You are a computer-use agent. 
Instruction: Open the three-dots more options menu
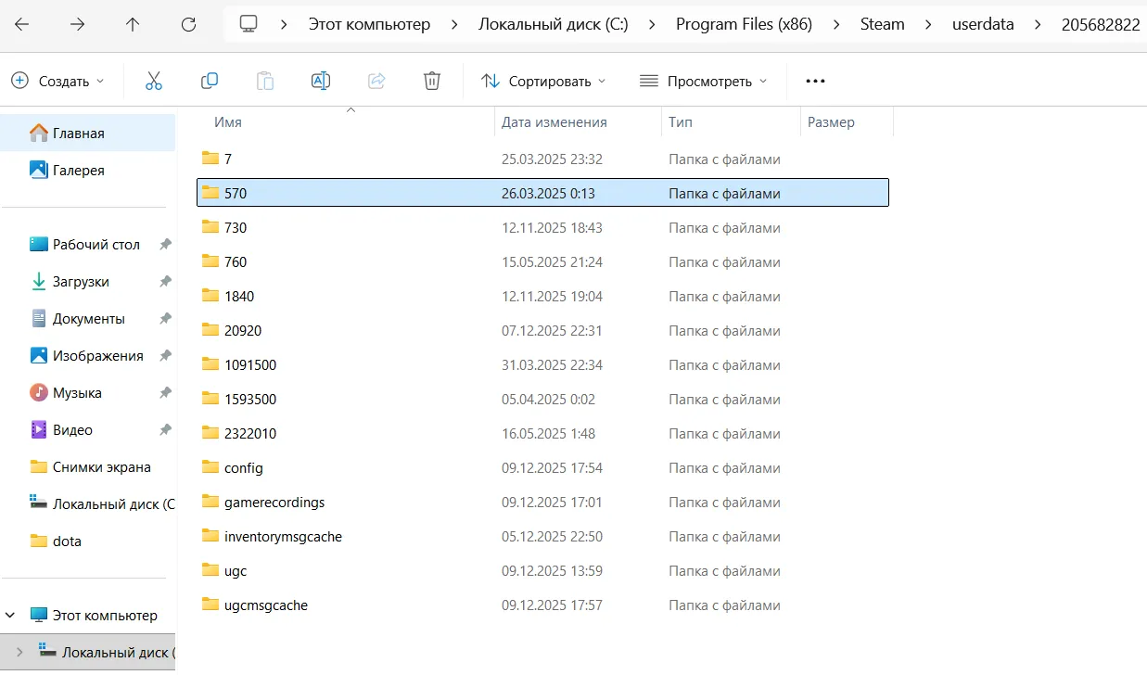[815, 81]
